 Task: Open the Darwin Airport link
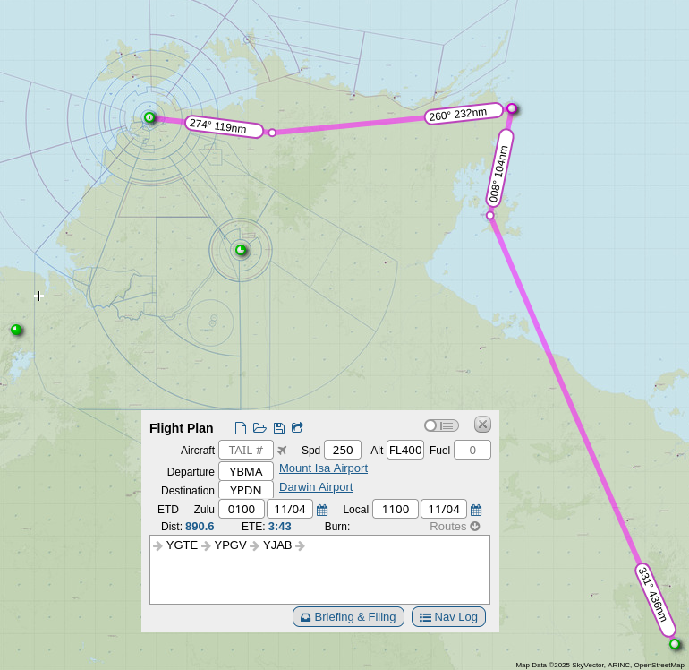[316, 487]
